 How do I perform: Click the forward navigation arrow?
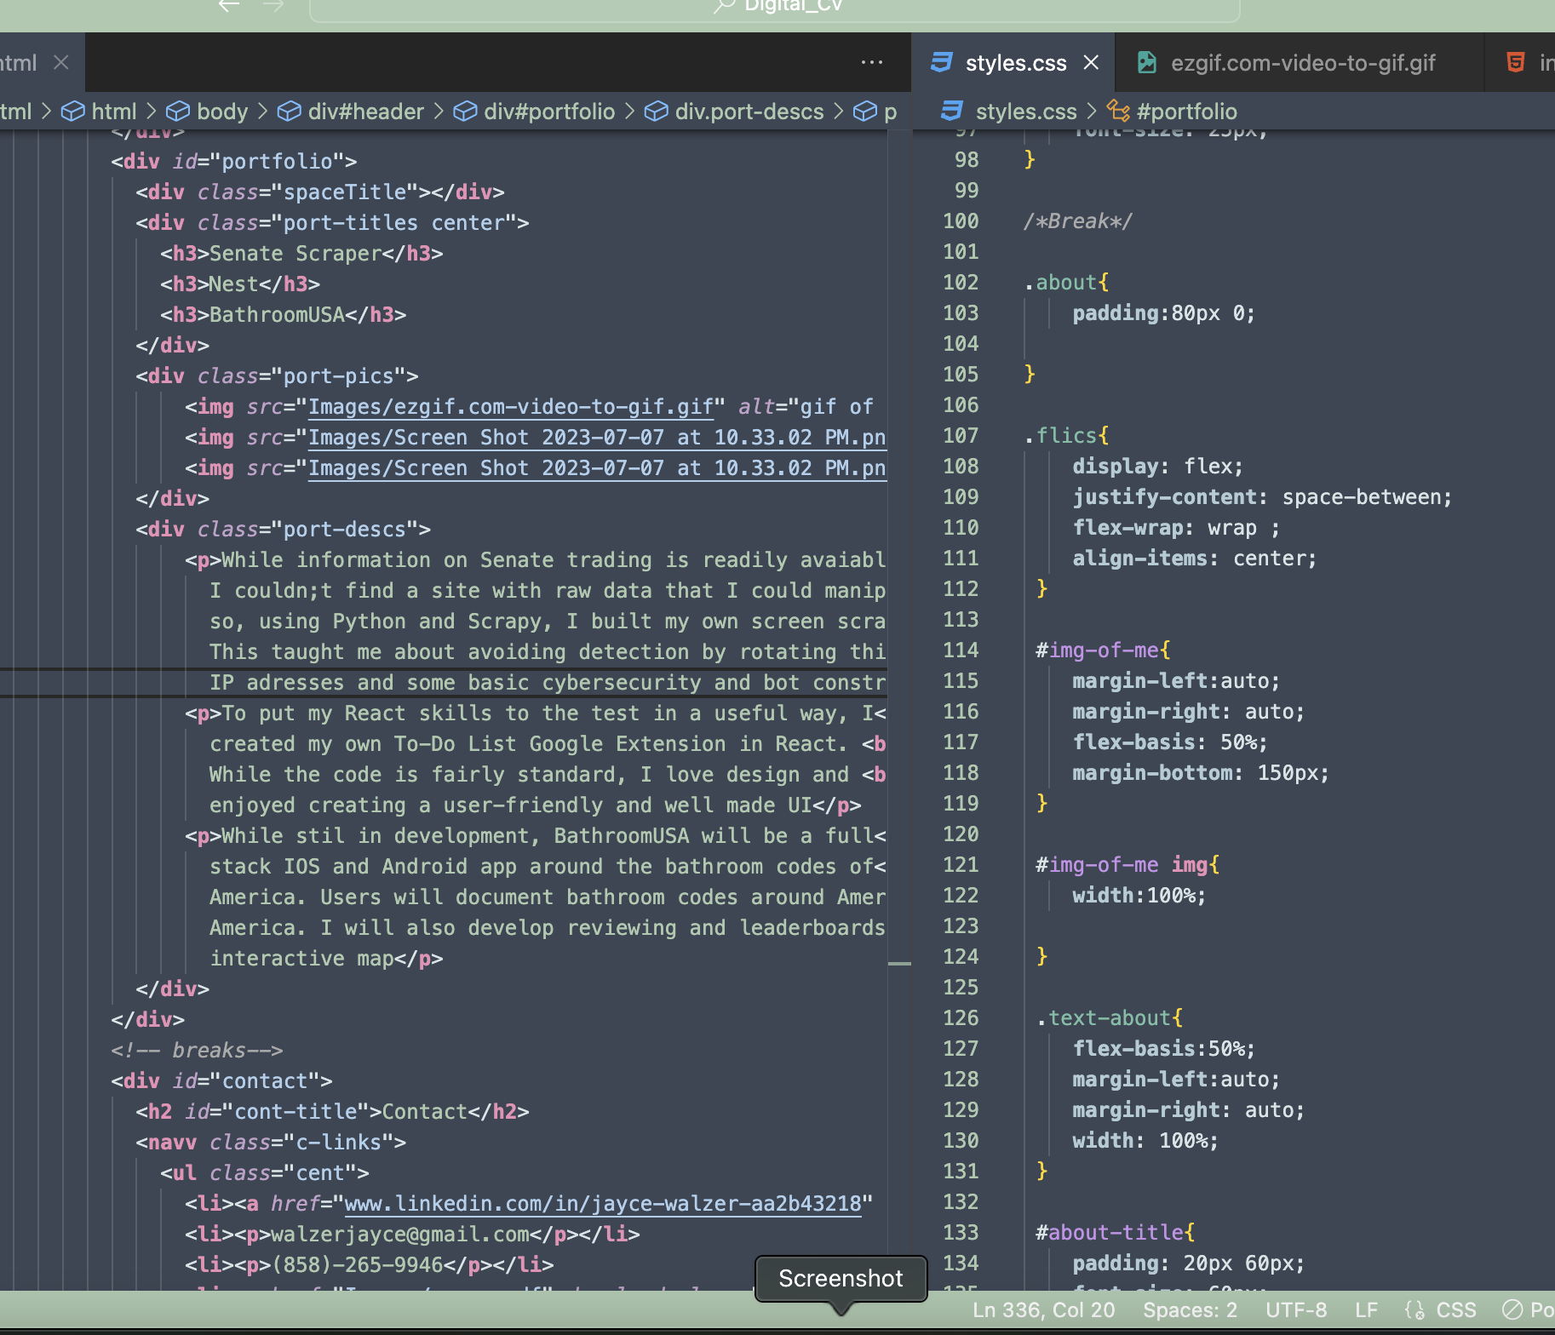pyautogui.click(x=273, y=6)
